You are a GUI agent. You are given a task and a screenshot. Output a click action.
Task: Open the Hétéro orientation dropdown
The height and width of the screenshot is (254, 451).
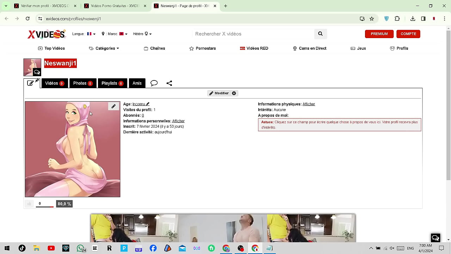click(142, 34)
